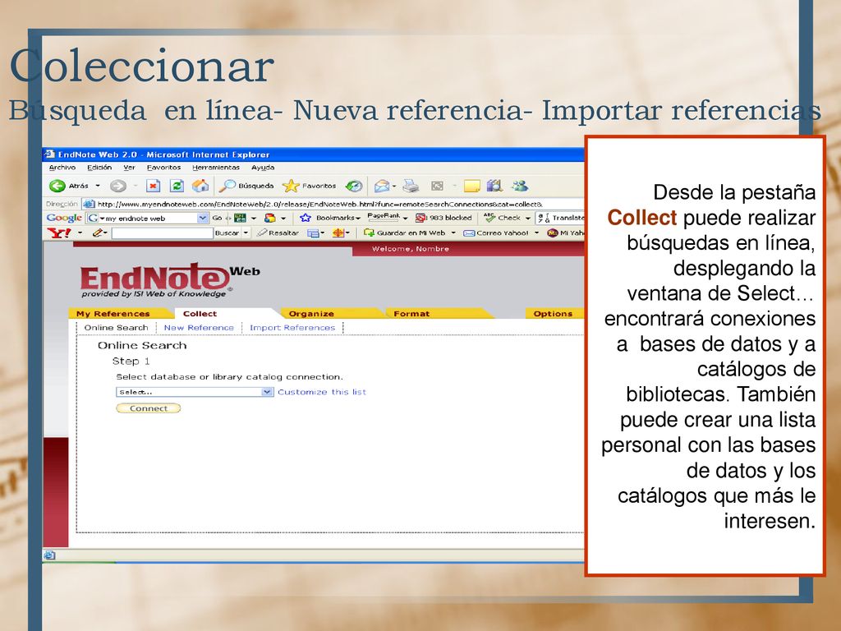Click the Translate toolbar button
841x631 pixels.
[561, 218]
